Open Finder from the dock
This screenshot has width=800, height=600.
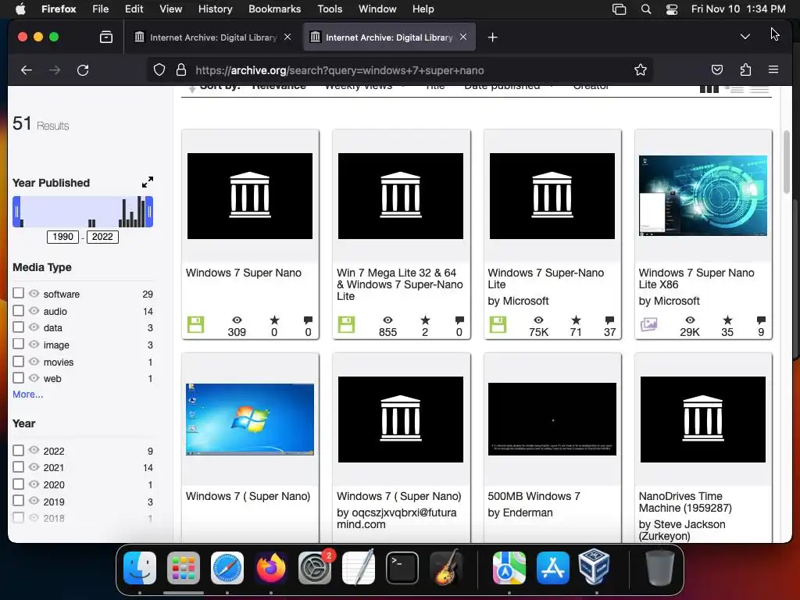click(x=140, y=567)
